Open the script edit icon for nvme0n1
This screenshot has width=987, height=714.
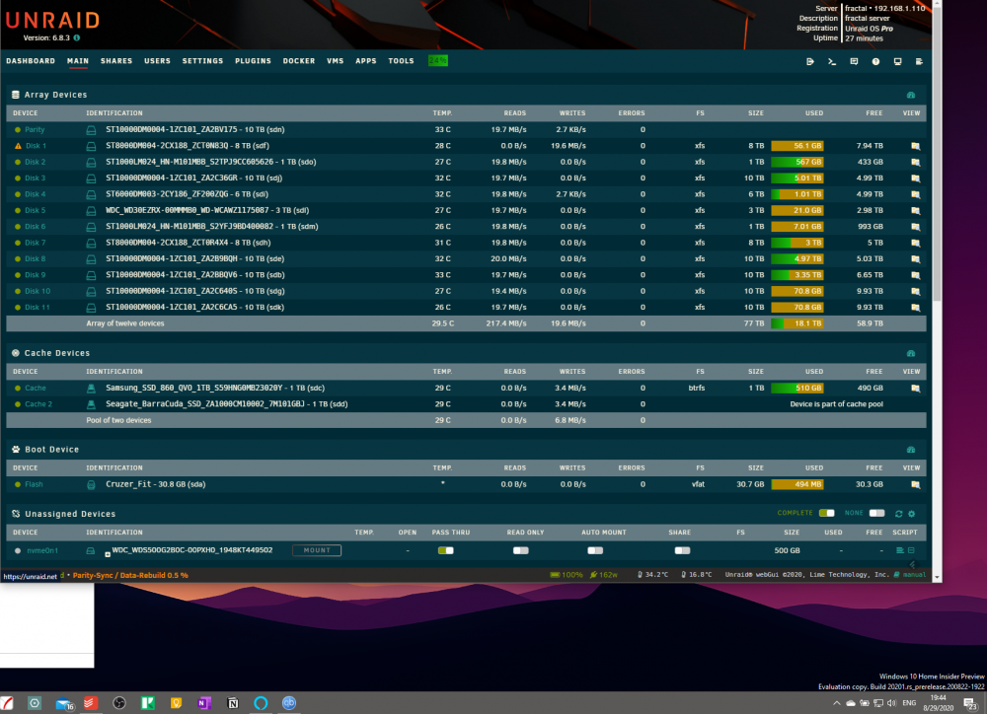(899, 550)
